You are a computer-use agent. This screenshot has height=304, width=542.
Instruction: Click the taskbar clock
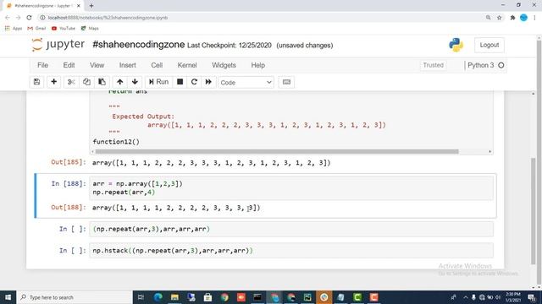(x=513, y=297)
